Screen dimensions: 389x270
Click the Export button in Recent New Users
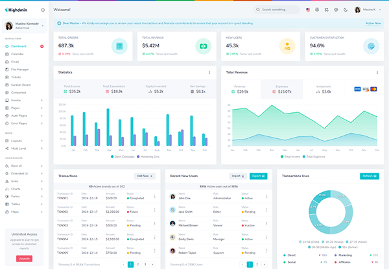[258, 176]
